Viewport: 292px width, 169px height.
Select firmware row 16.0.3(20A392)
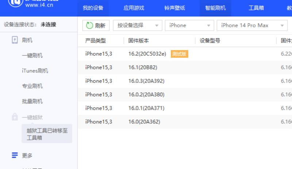[185, 81]
